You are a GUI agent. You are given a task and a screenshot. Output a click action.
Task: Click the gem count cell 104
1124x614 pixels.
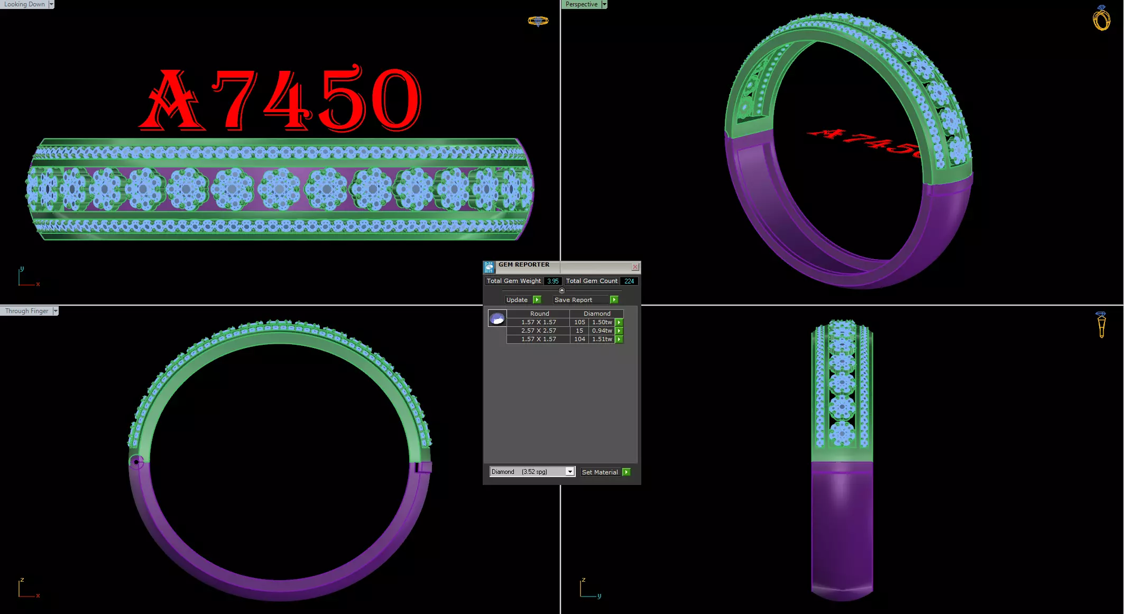(579, 339)
